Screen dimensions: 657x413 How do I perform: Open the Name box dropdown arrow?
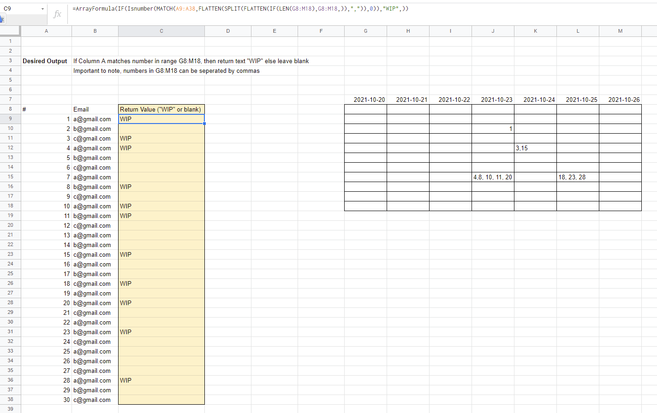(42, 9)
